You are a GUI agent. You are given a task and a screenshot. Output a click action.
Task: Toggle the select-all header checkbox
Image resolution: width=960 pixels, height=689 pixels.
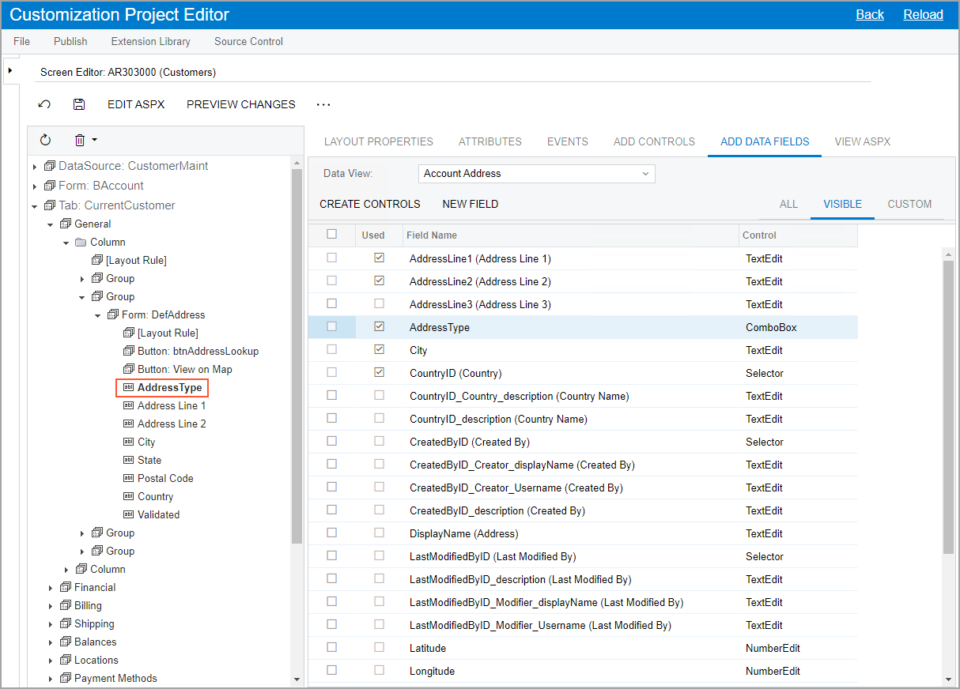[x=331, y=234]
